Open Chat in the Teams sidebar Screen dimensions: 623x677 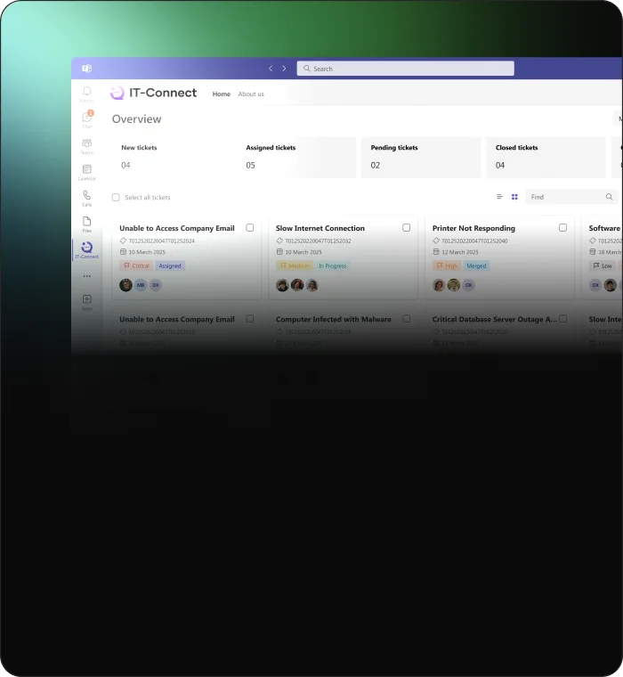coord(87,118)
